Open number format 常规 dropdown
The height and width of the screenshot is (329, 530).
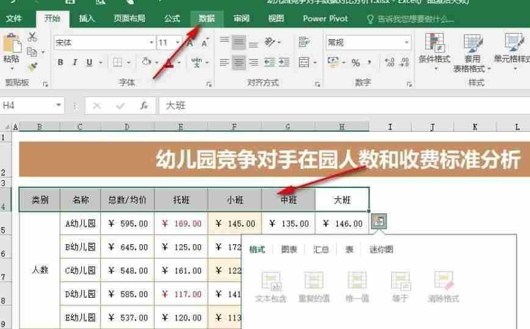tap(407, 43)
